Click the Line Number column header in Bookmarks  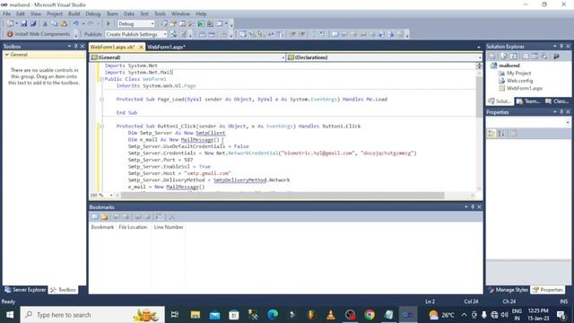[169, 227]
